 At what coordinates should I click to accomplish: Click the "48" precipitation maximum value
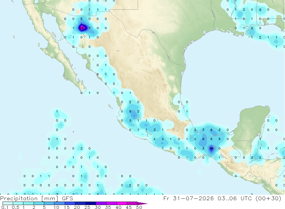click(x=82, y=28)
